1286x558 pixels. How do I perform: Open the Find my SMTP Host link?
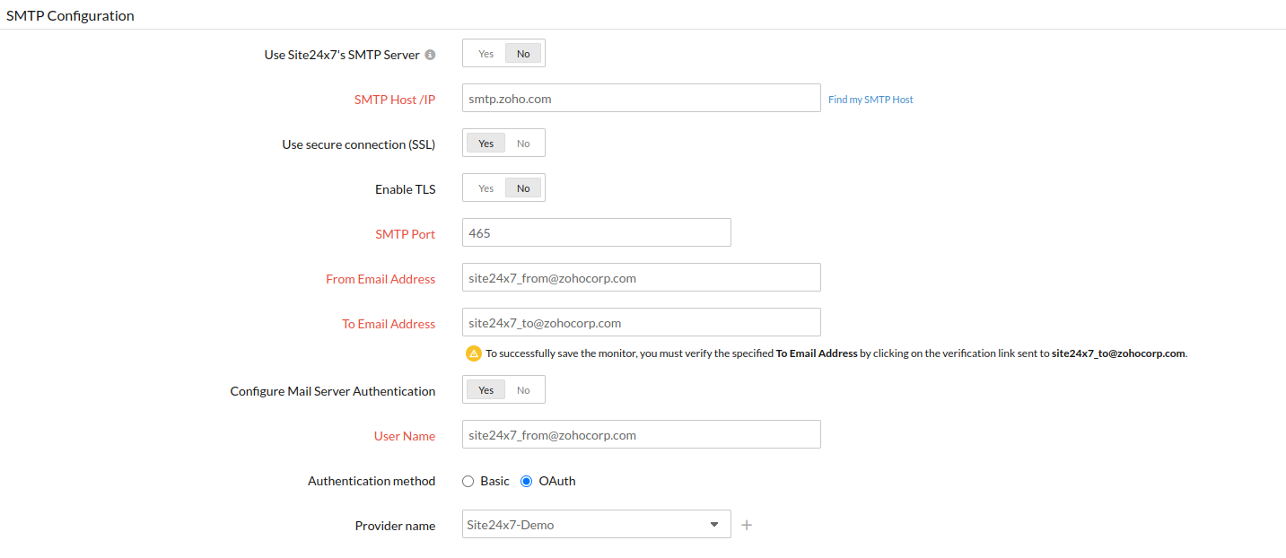pyautogui.click(x=870, y=99)
